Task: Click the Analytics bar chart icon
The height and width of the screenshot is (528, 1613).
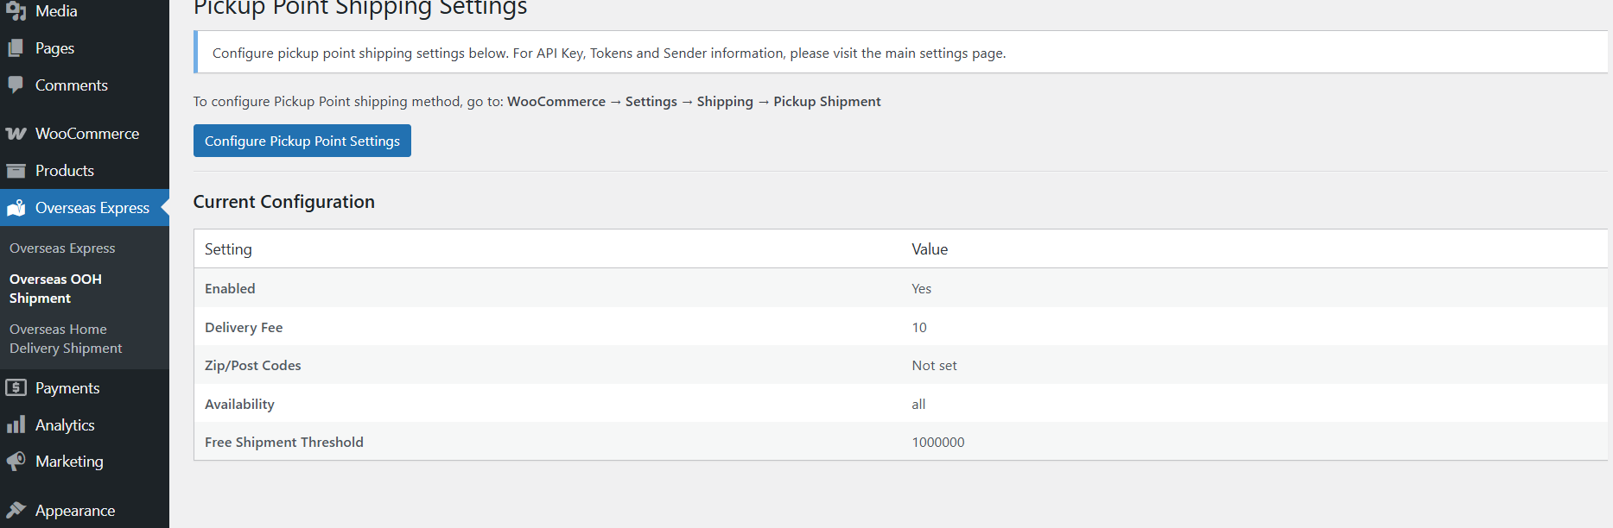Action: pyautogui.click(x=16, y=424)
